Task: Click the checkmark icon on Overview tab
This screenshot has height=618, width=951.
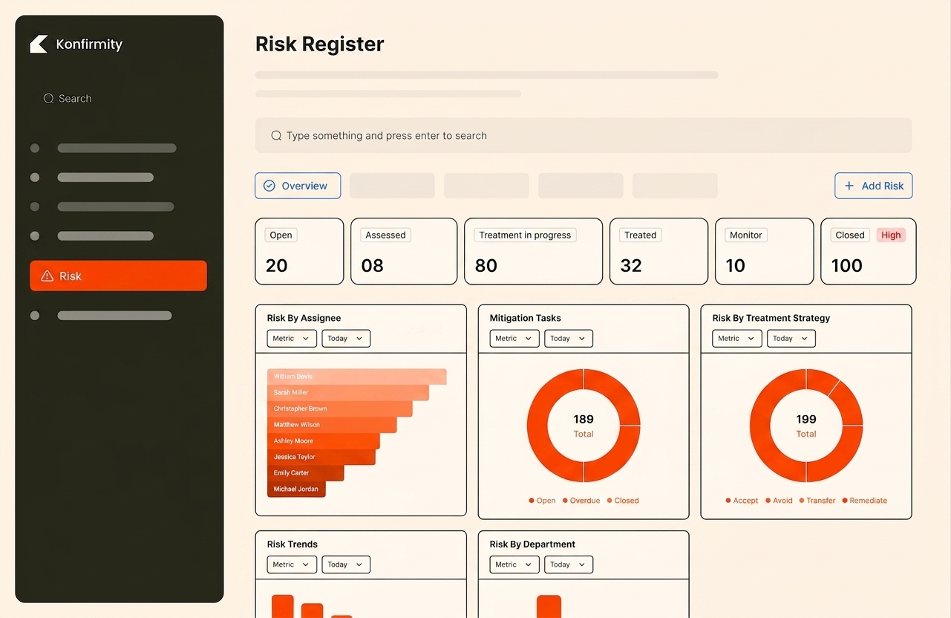Action: 269,186
